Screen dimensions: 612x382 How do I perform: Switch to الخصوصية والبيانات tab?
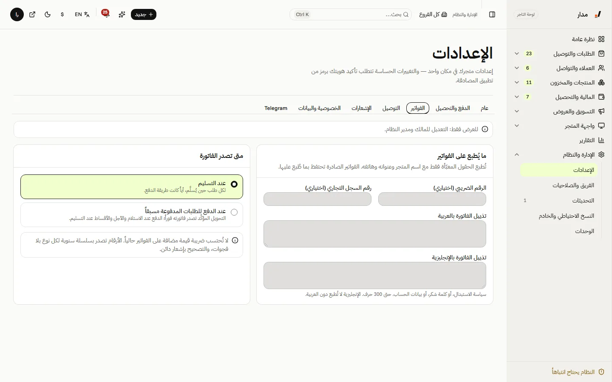pos(320,108)
